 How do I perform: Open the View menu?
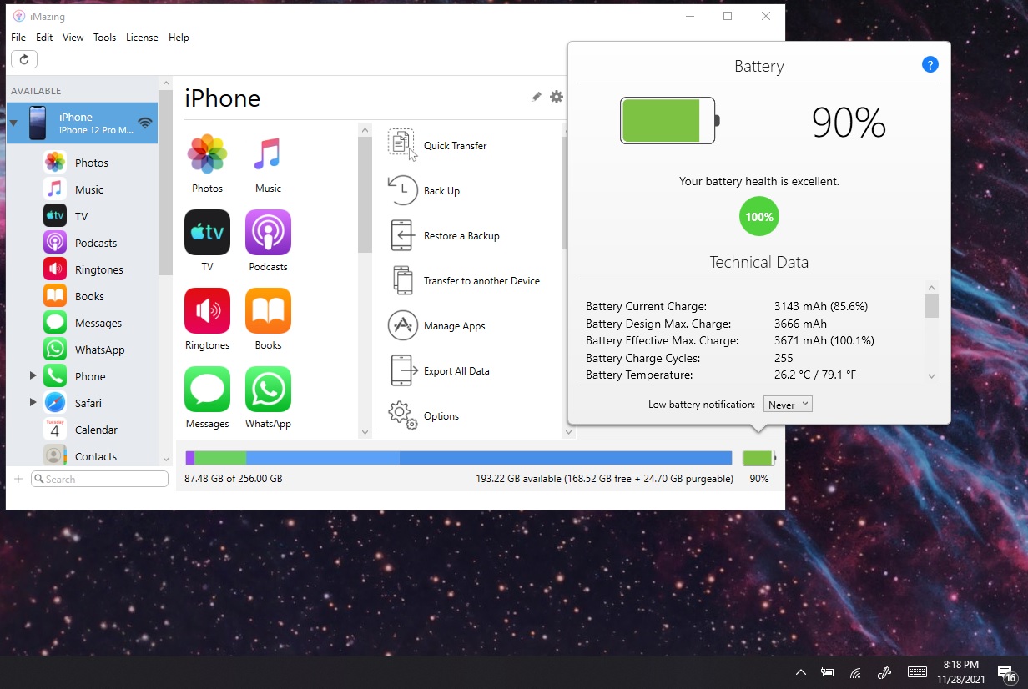point(73,38)
